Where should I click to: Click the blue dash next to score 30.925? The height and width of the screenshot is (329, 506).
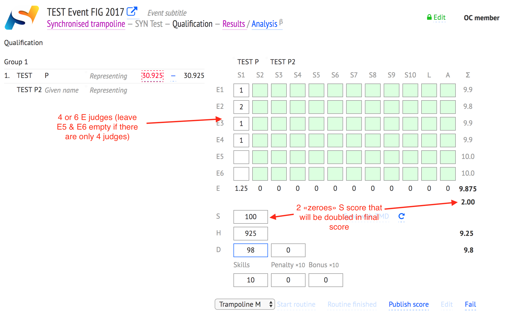tap(173, 76)
